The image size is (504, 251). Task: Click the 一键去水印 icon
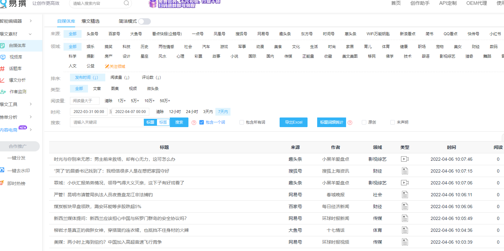[2, 170]
